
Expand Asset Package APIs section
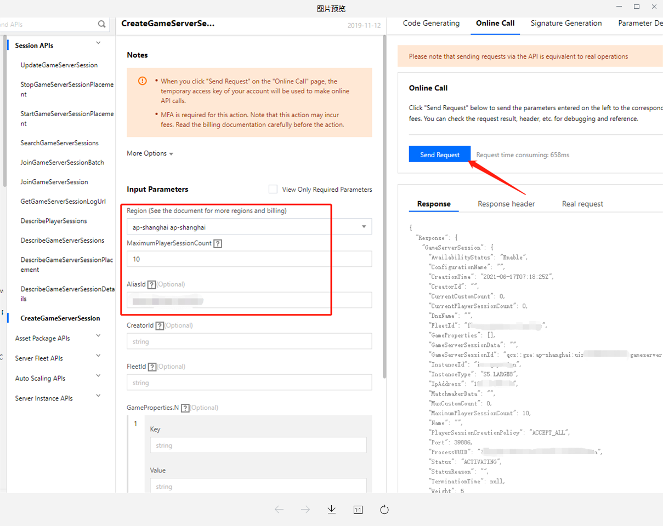tap(99, 335)
